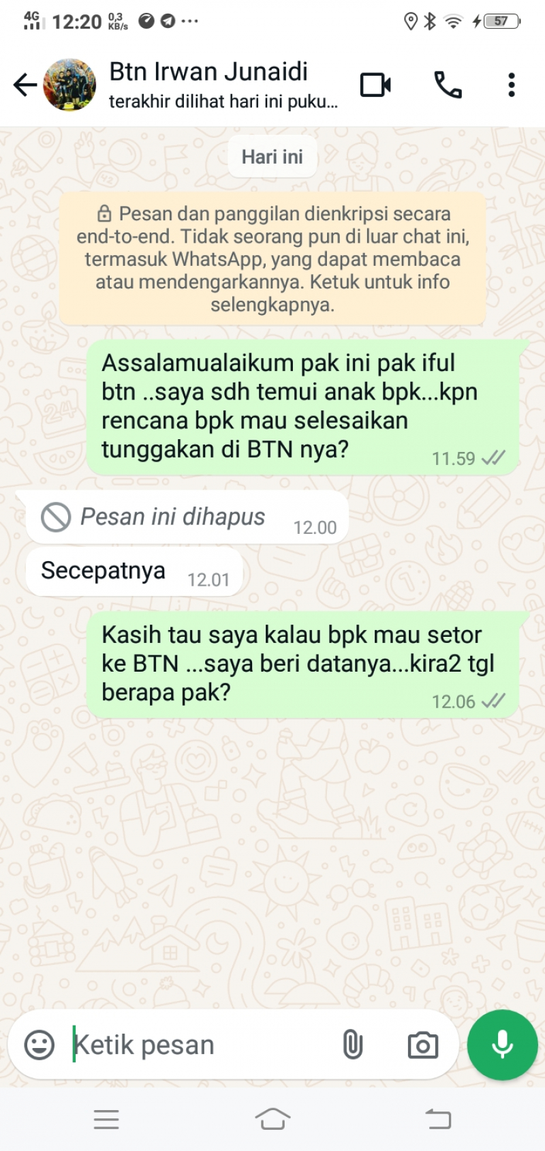Open the emoji picker
The image size is (545, 1151).
40,1045
